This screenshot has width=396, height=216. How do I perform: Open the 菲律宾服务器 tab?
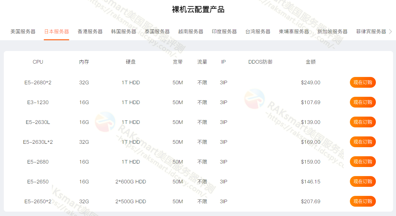point(371,31)
